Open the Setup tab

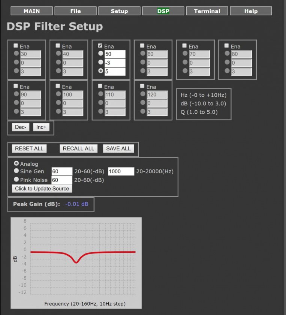(119, 11)
